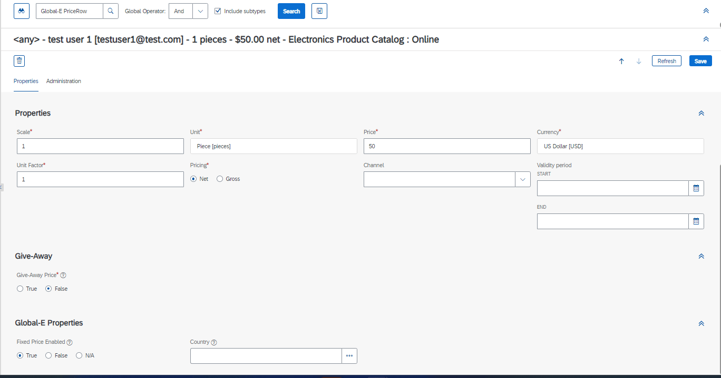Open Country reference picker ellipsis button
This screenshot has height=378, width=721.
point(349,356)
